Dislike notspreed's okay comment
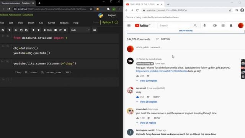The image size is (245, 138). (148, 97)
